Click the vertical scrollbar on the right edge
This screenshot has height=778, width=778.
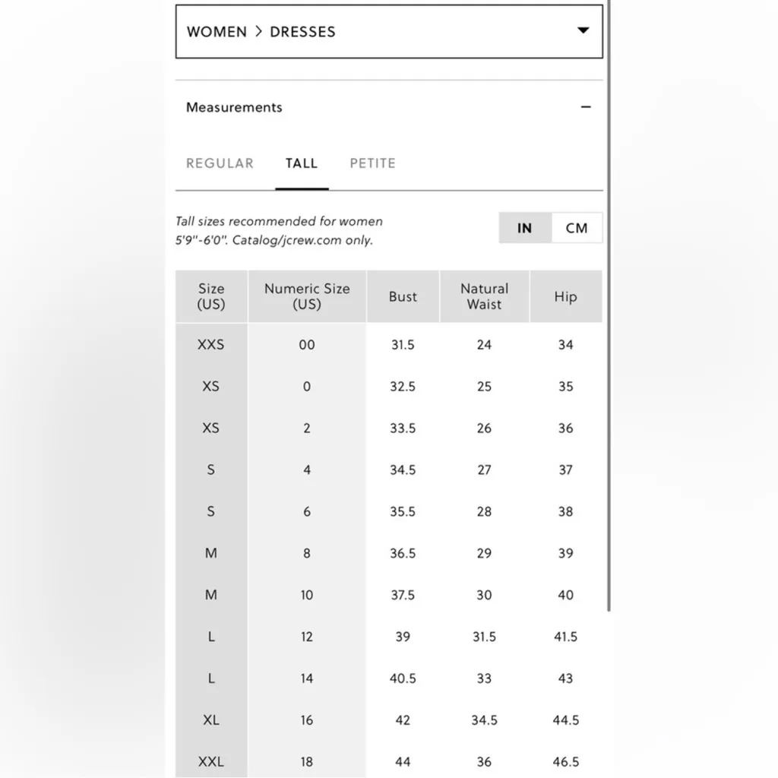[x=609, y=304]
